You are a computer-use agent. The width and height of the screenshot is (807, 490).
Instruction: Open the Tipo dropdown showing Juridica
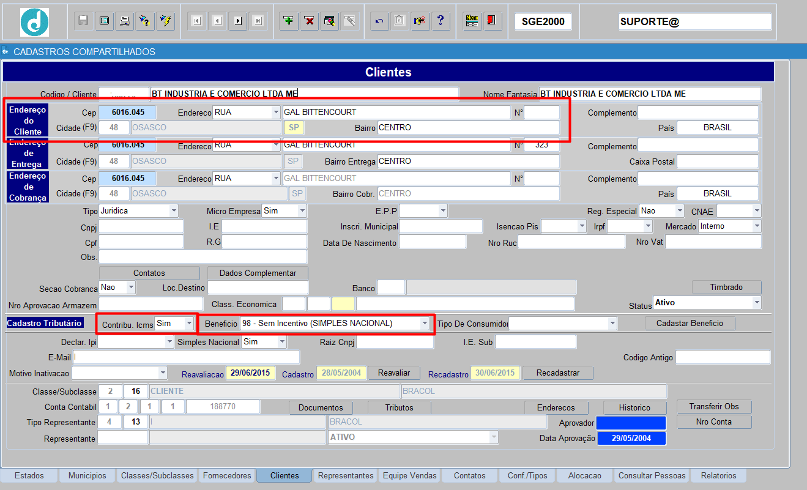point(174,211)
